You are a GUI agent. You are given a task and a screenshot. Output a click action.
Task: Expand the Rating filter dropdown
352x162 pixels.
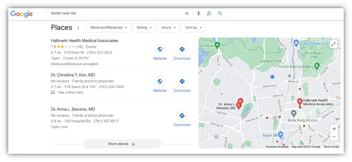tap(144, 28)
